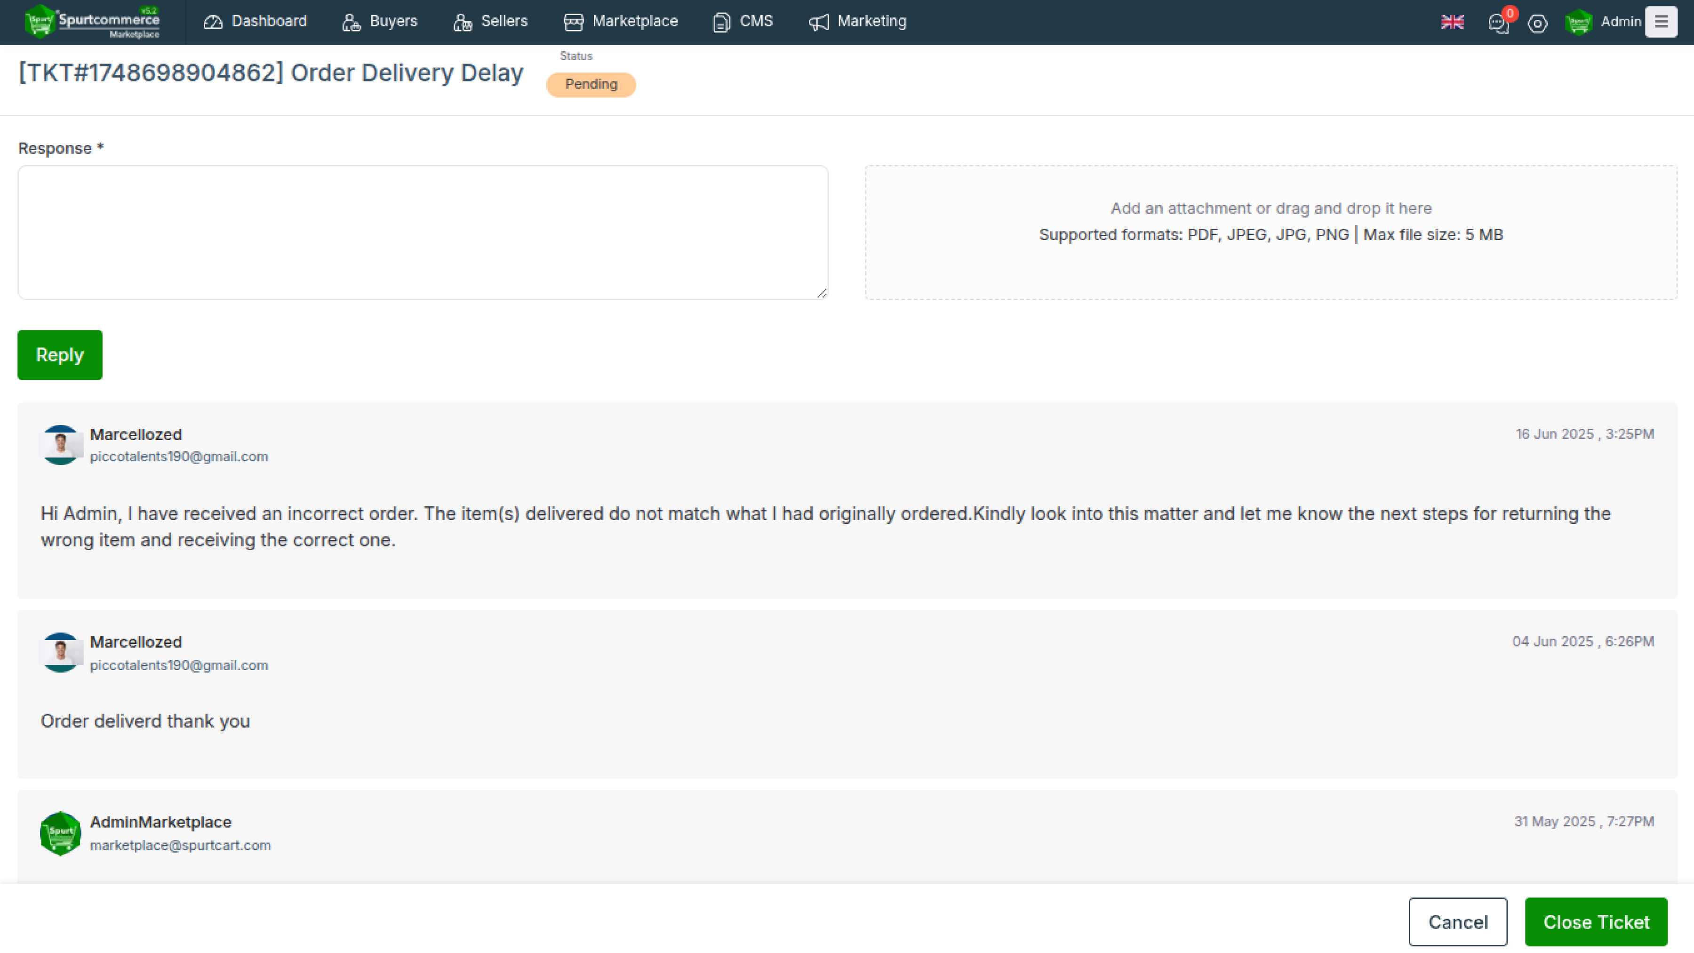This screenshot has width=1694, height=953.
Task: Click the CMS document icon
Action: pyautogui.click(x=721, y=23)
